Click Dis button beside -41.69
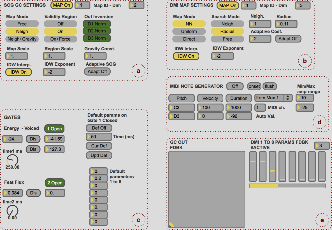This screenshot has height=230, width=332. pos(33,139)
